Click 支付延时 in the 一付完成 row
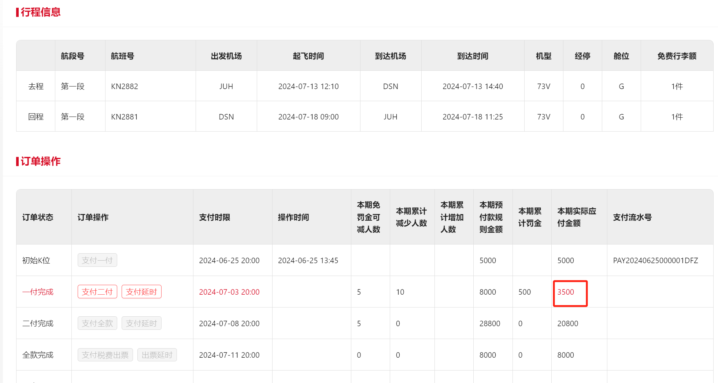718x383 pixels. tap(141, 292)
